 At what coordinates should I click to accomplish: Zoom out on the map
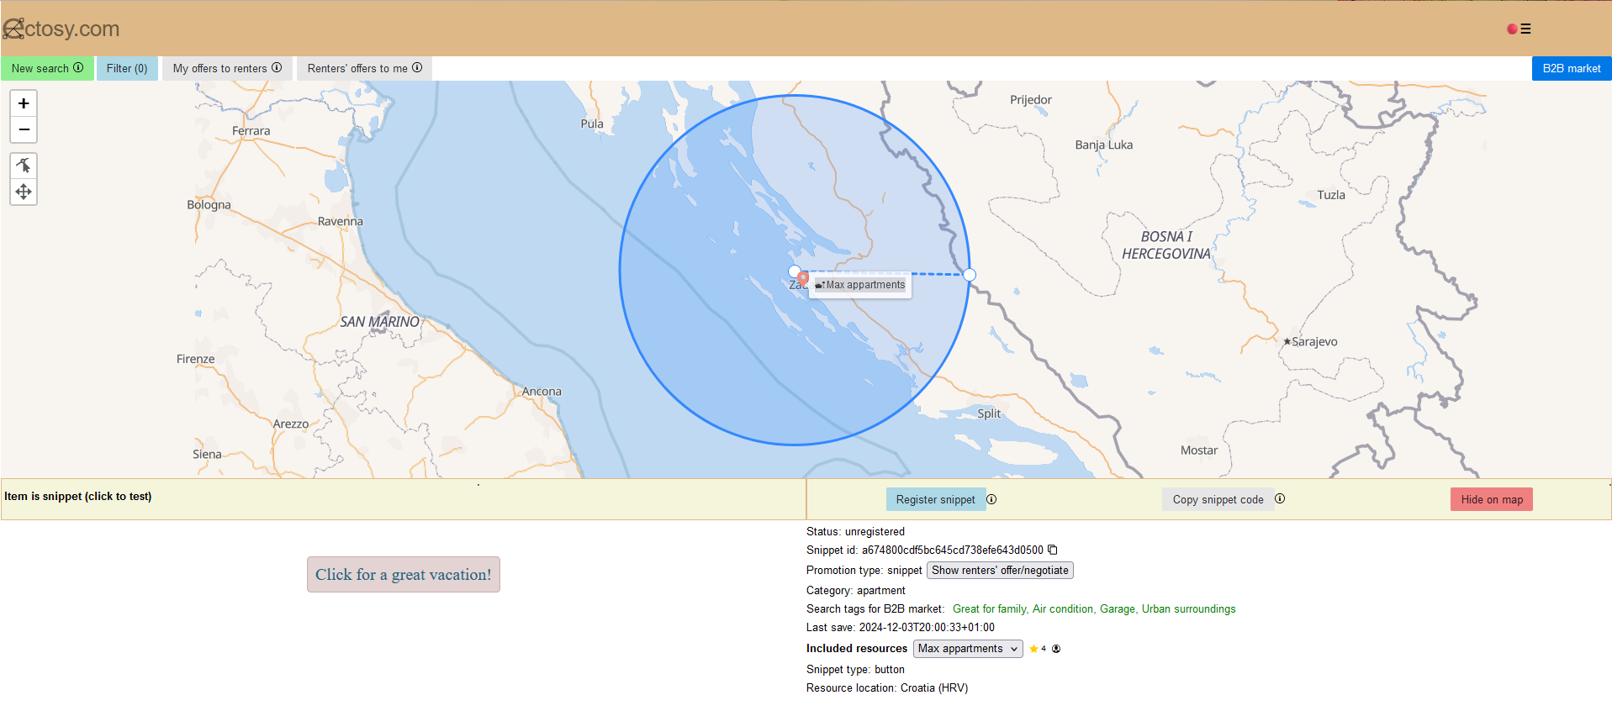tap(24, 129)
